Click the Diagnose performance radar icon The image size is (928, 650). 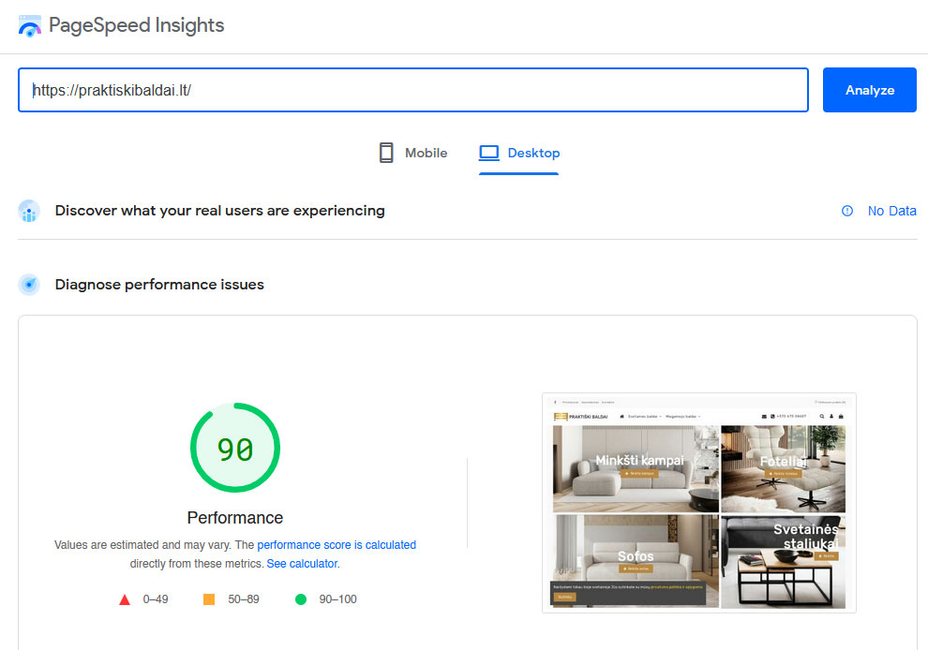[29, 285]
